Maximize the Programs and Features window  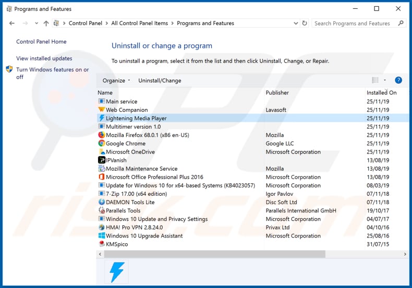click(377, 9)
